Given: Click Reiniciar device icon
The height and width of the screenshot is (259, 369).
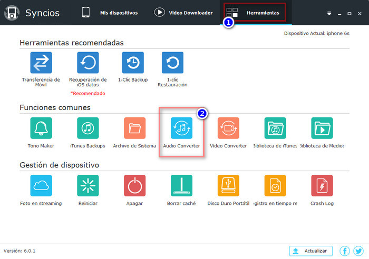Looking at the screenshot, I should [88, 185].
